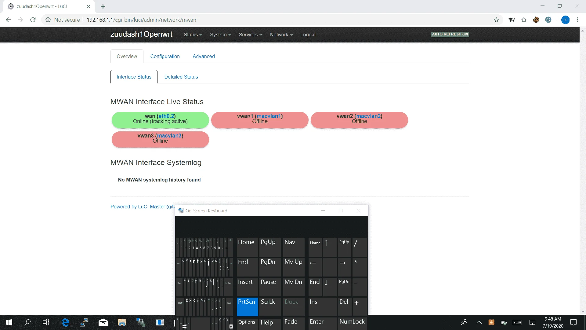Screen dimensions: 586x330
Task: Toggle Fade on the On-Screen Keyboard
Action: pyautogui.click(x=294, y=323)
